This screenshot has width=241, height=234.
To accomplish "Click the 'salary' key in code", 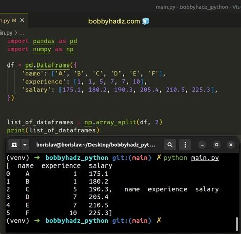I will [36, 90].
